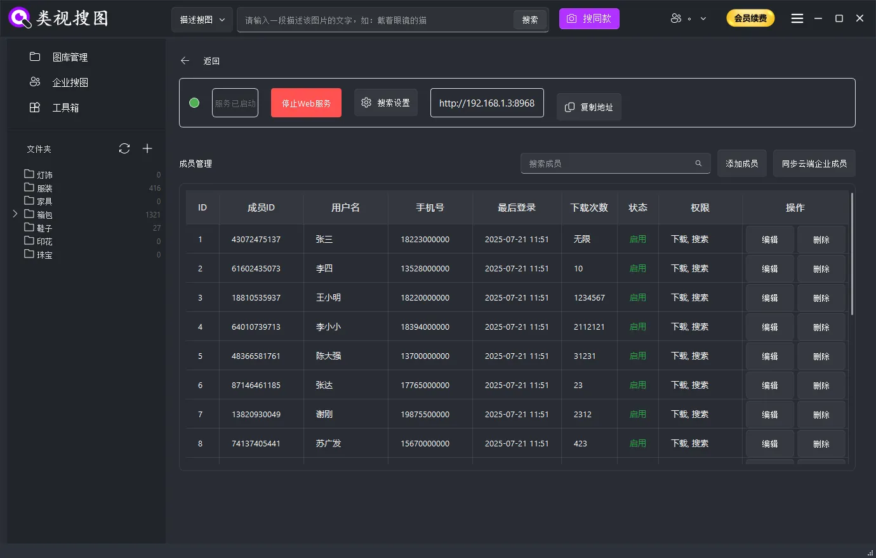The height and width of the screenshot is (558, 876).
Task: Open the 描述搜图 search mode dropdown
Action: pos(201,20)
